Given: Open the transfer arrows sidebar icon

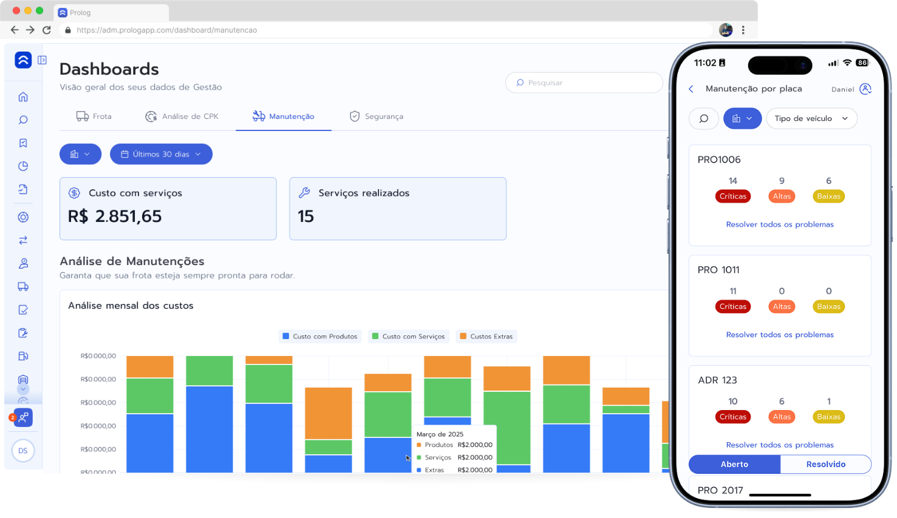Looking at the screenshot, I should pos(23,240).
